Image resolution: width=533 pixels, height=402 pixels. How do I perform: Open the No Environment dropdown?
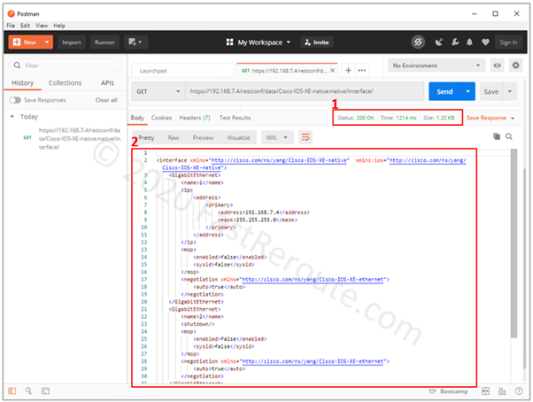coord(436,66)
